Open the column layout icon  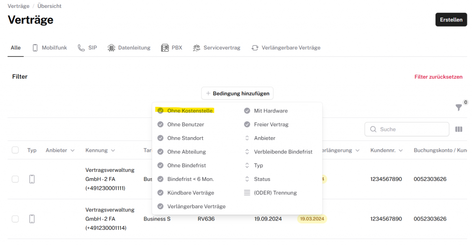click(459, 129)
